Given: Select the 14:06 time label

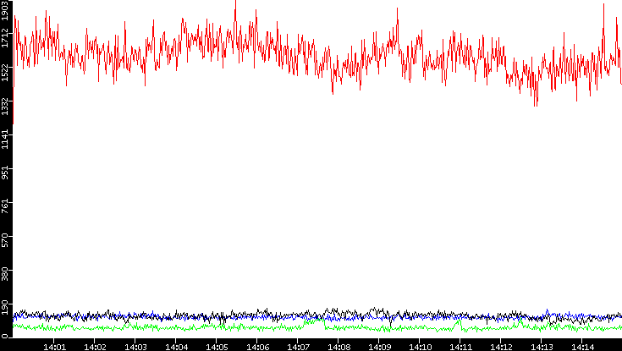Looking at the screenshot, I should click(257, 348).
